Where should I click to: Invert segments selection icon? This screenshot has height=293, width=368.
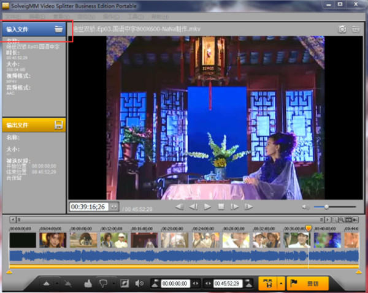(125, 283)
